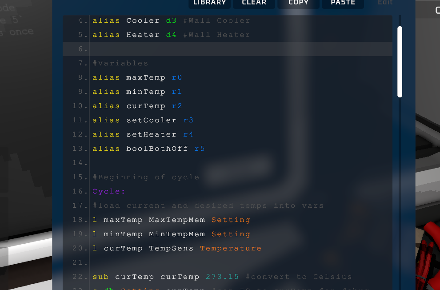This screenshot has height=290, width=440.
Task: Click the setCooler alias name
Action: (x=151, y=120)
